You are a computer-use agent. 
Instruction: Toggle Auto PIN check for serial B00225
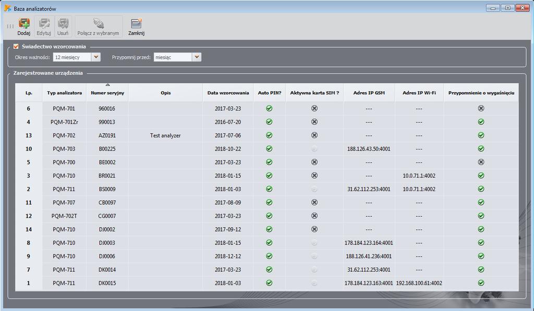tap(269, 148)
